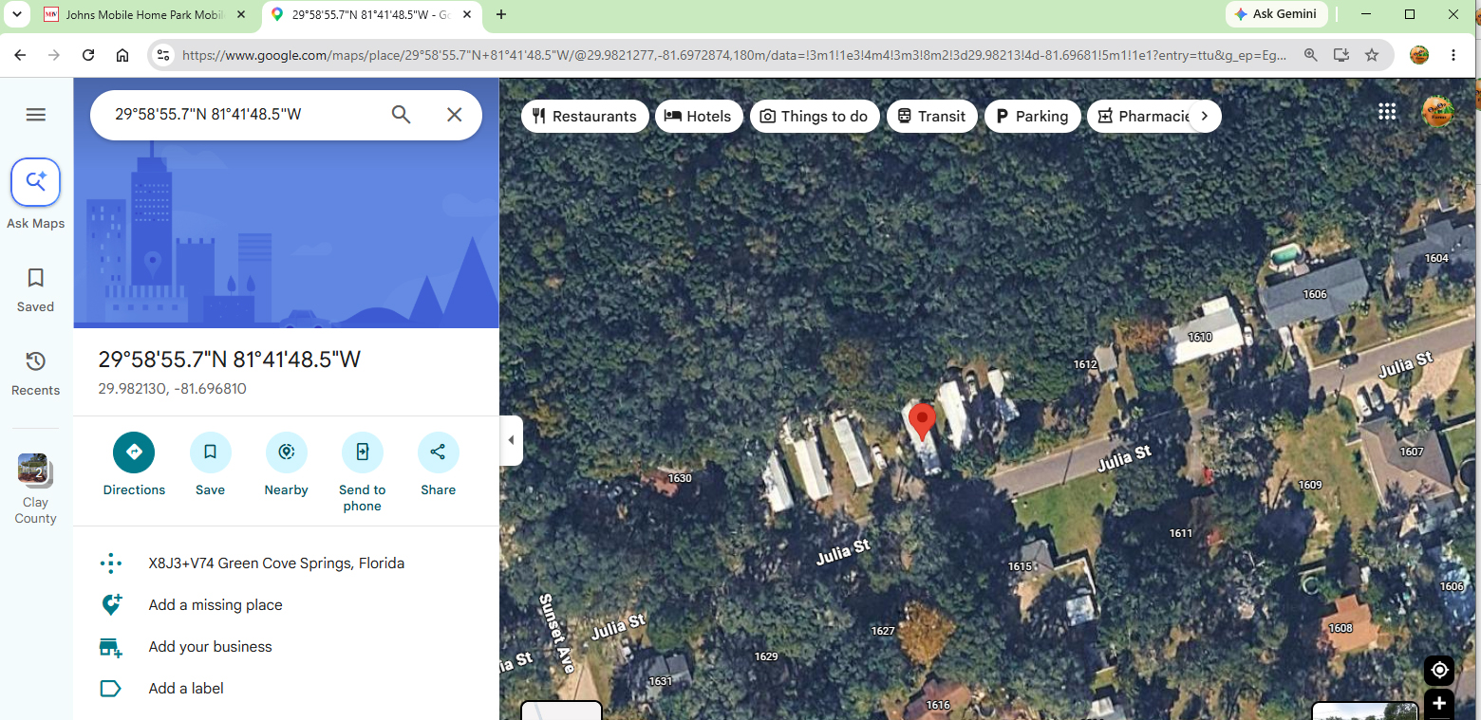Open the layers thumbnail at the map's bottom edge

tap(561, 711)
